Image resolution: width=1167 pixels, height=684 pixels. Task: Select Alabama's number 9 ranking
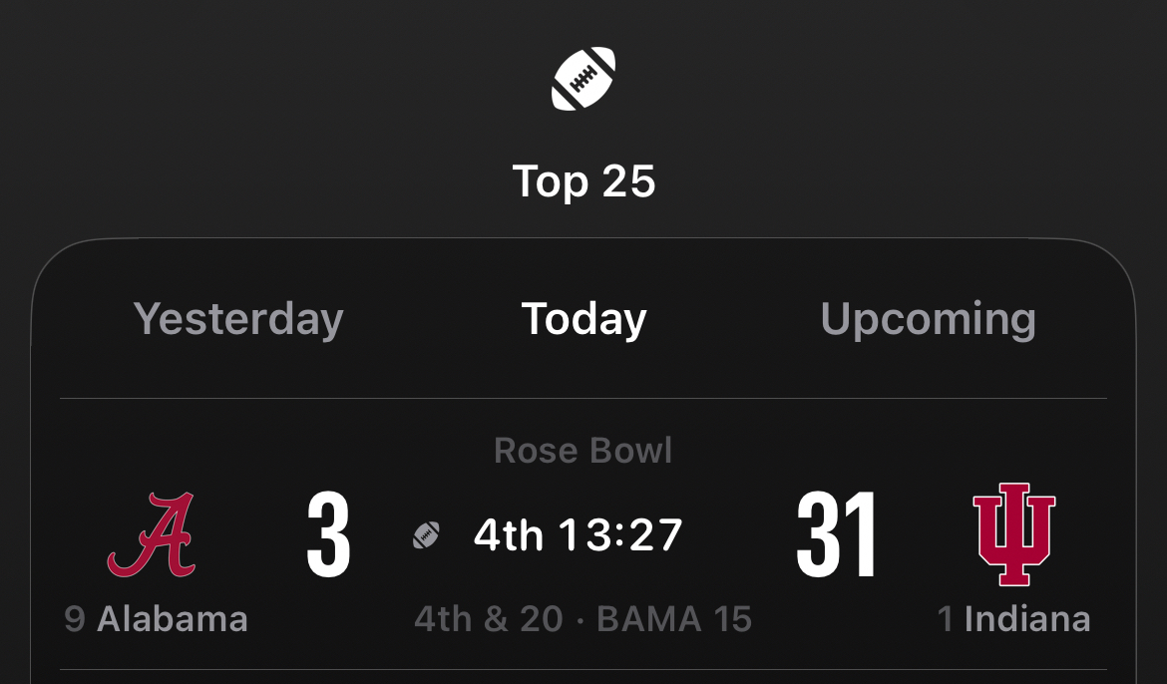tap(75, 619)
